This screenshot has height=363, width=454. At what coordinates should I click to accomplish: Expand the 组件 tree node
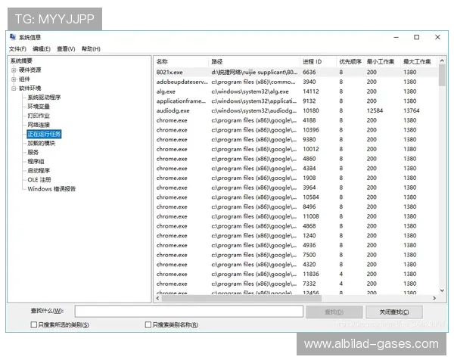coord(14,79)
